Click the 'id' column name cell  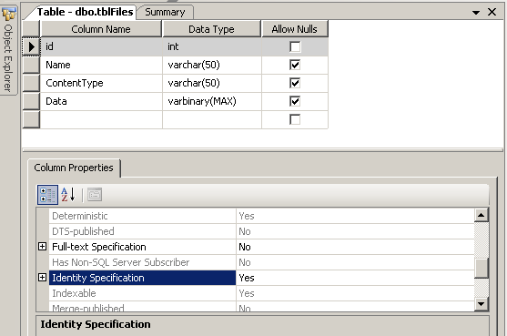[101, 46]
